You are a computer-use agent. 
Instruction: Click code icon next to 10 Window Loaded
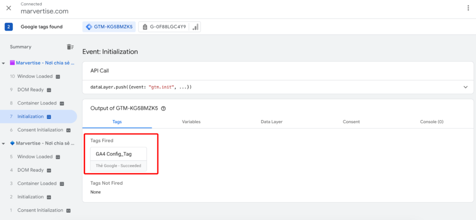tap(58, 77)
